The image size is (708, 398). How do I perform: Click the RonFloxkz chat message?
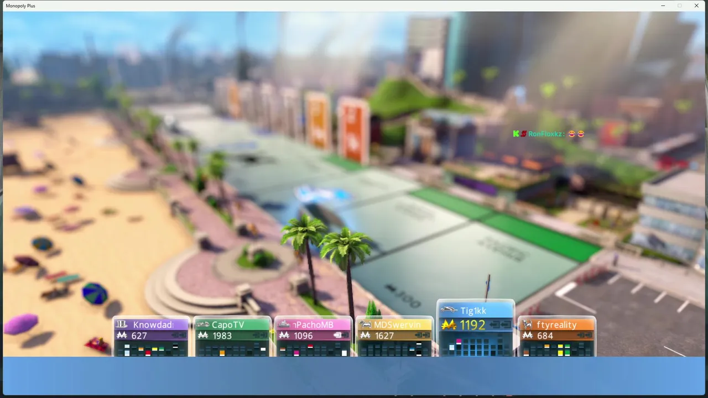[x=549, y=134]
